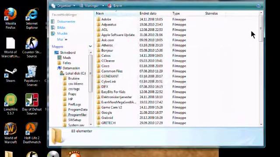Click the file list scrollbar down arrow
This screenshot has width=280, height=157.
261,124
